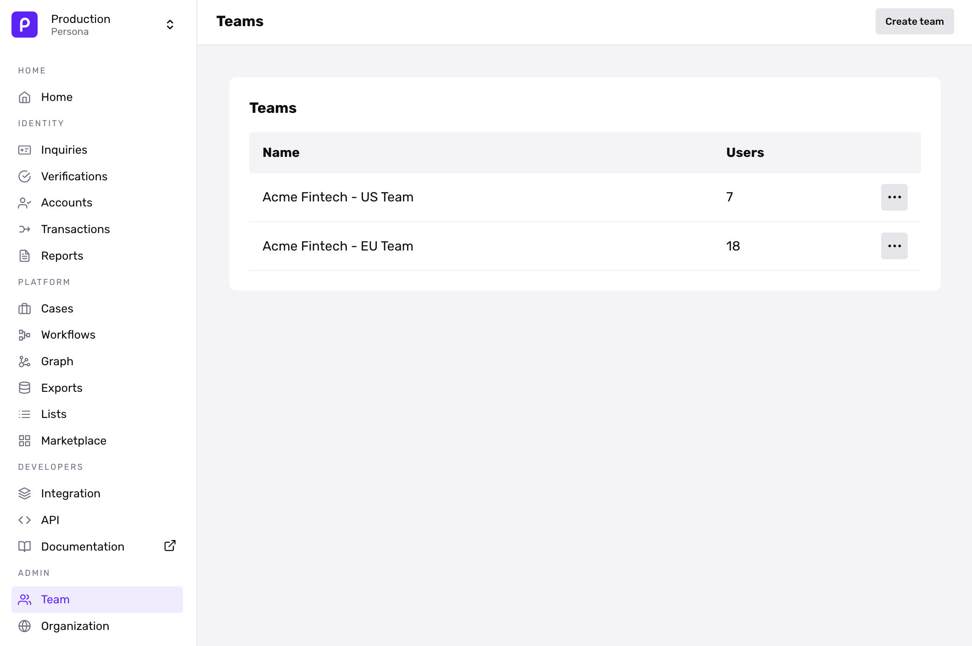This screenshot has height=646, width=972.
Task: Open the options menu for the US Team
Action: pos(894,197)
